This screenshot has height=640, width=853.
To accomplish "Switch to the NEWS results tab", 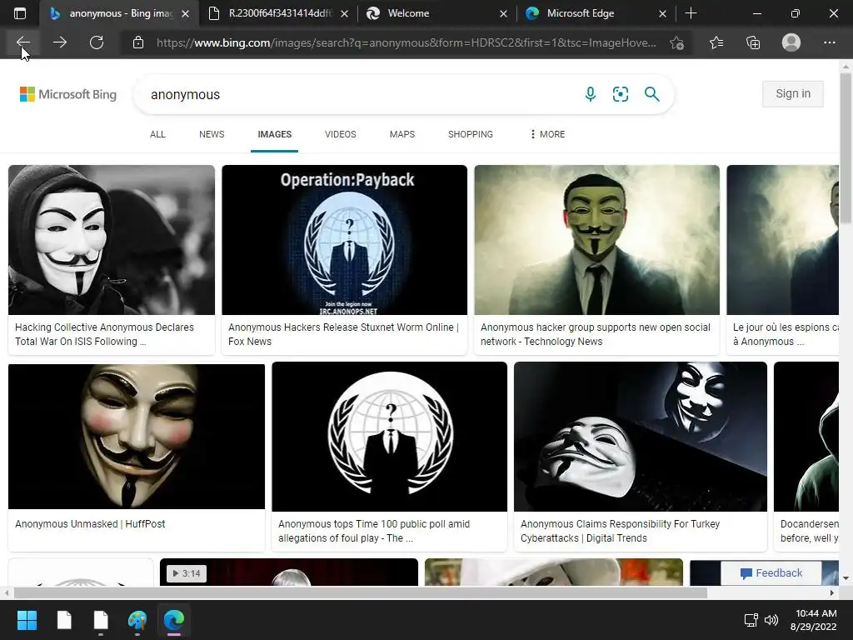I will pyautogui.click(x=212, y=134).
